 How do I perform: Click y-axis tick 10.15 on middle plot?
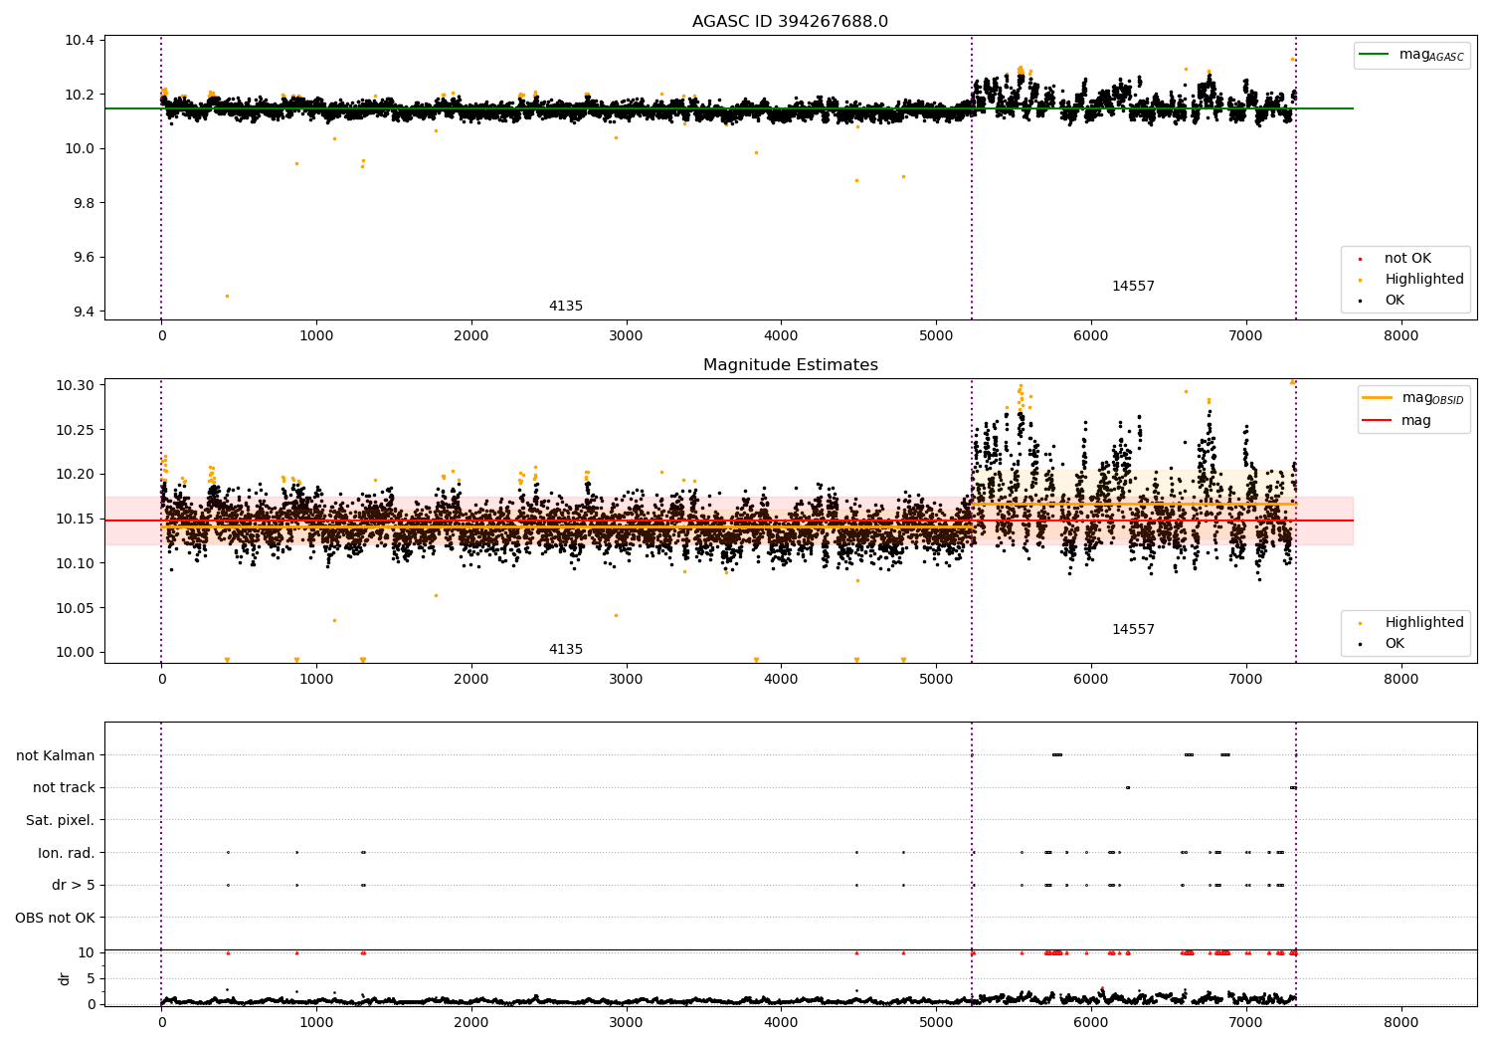(x=77, y=519)
